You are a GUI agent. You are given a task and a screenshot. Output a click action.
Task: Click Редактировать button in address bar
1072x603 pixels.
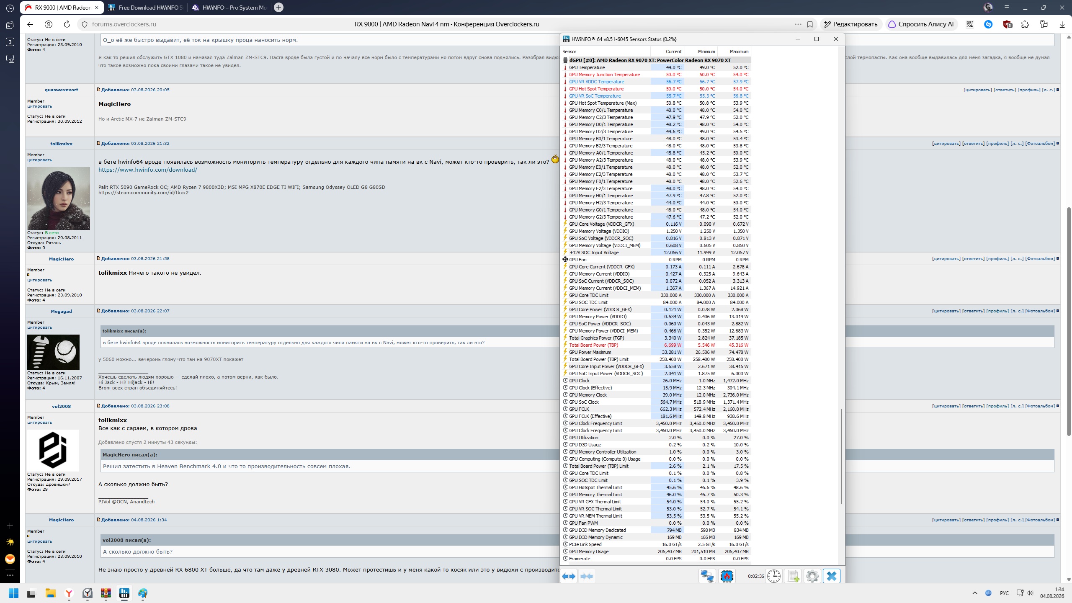[x=851, y=24]
